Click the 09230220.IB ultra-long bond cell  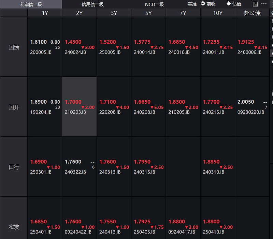click(252, 107)
